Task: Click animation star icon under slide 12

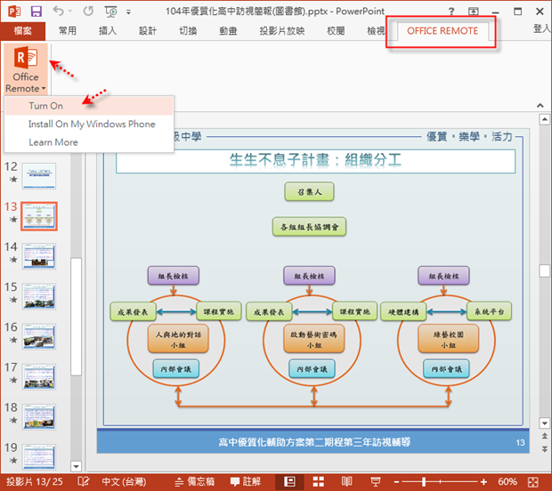Action: pyautogui.click(x=13, y=180)
